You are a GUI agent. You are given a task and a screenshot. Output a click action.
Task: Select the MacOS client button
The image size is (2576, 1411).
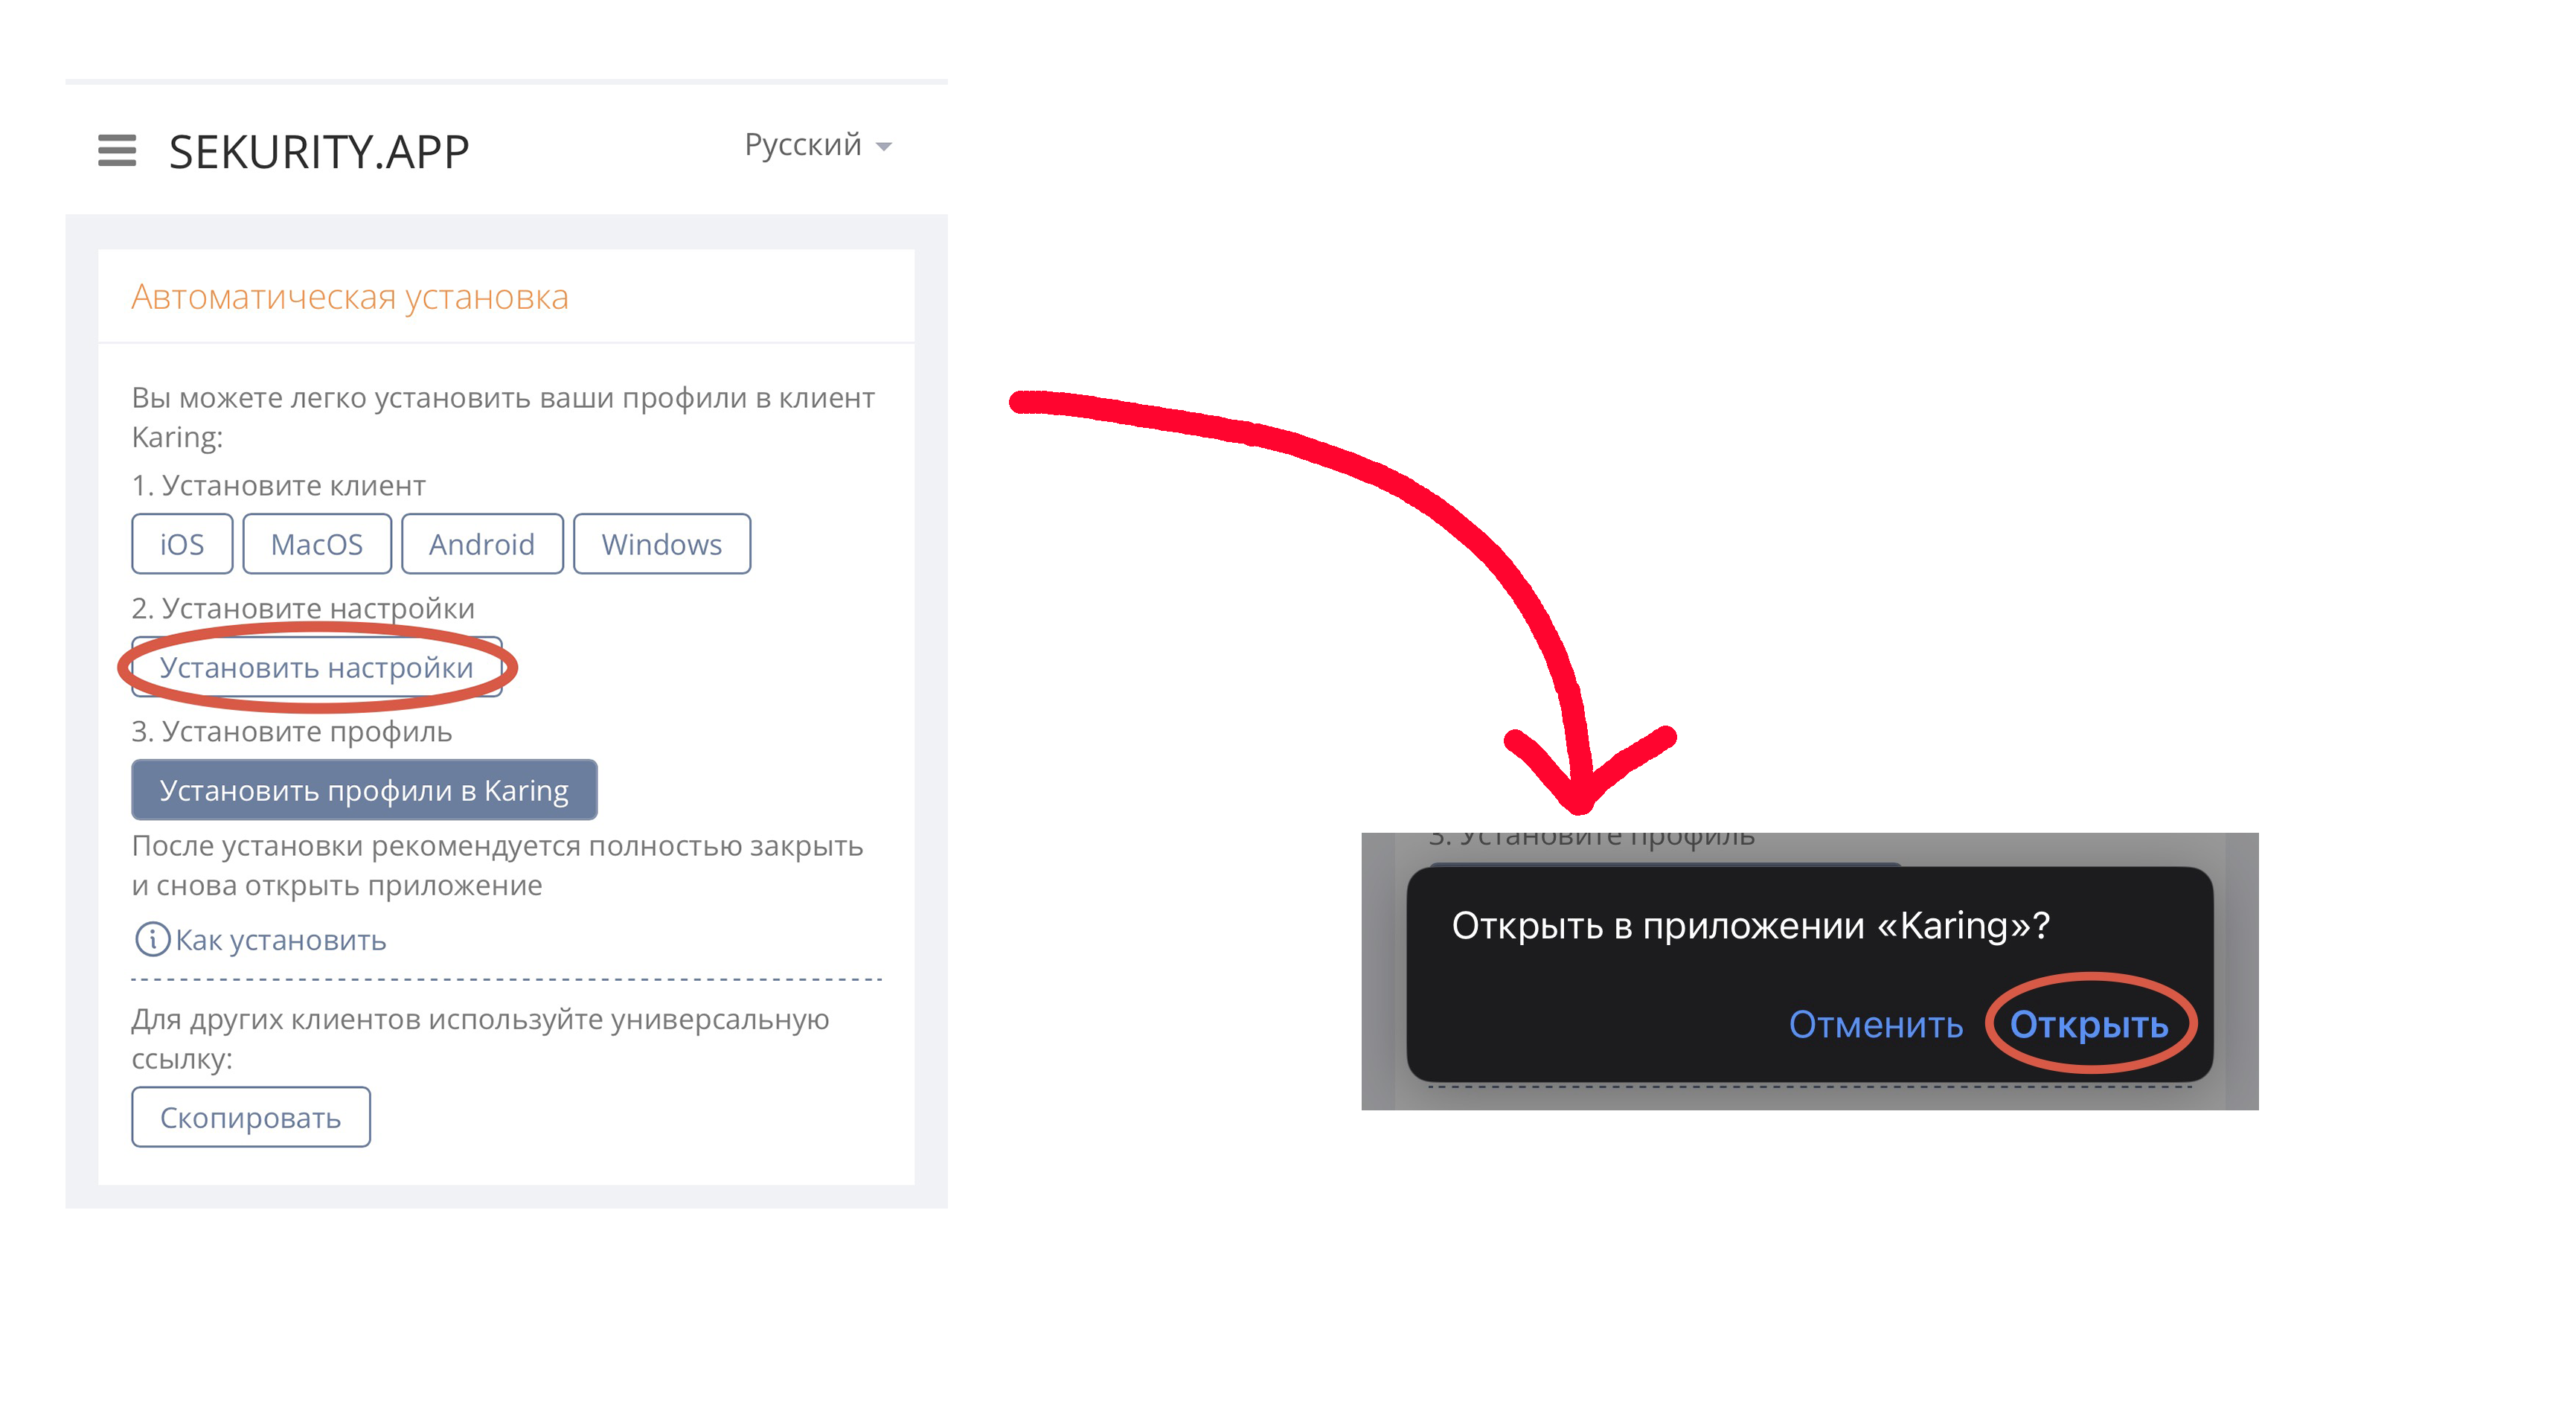pos(317,544)
